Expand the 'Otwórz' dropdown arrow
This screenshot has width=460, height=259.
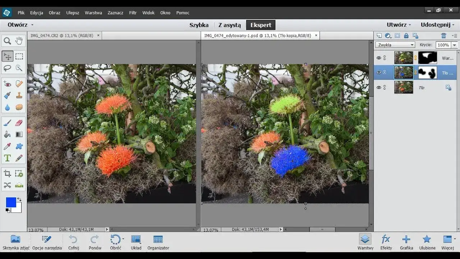coord(32,25)
